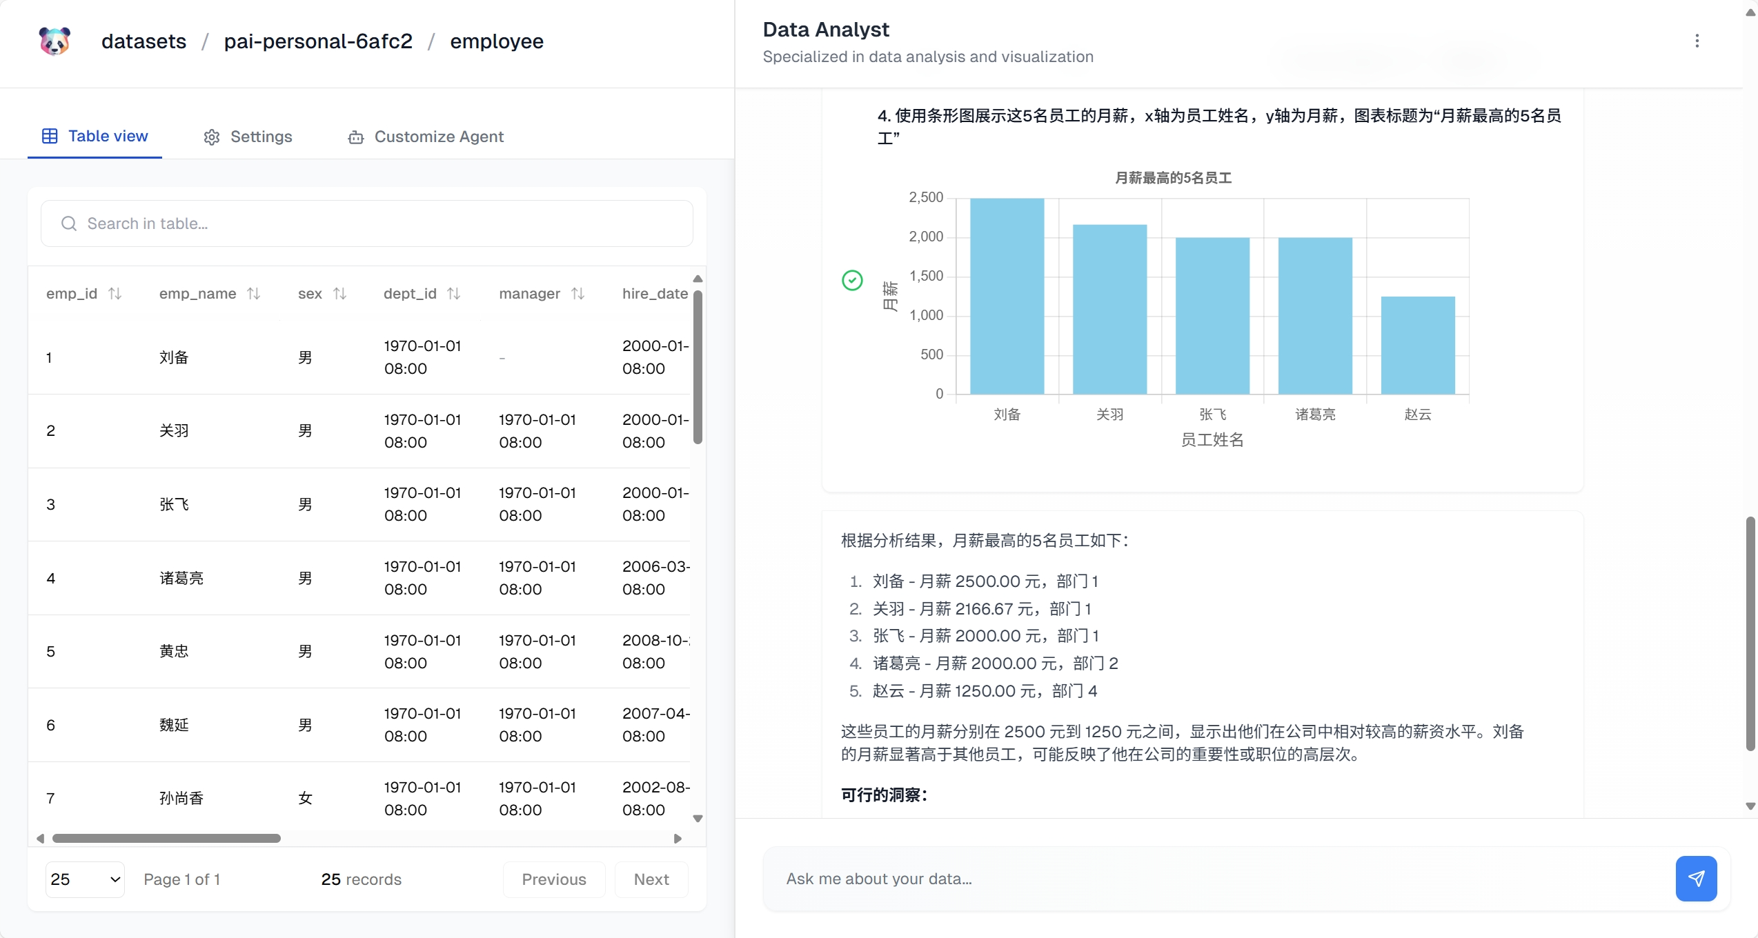This screenshot has height=938, width=1758.
Task: Sort by dept_id column arrows
Action: point(453,294)
